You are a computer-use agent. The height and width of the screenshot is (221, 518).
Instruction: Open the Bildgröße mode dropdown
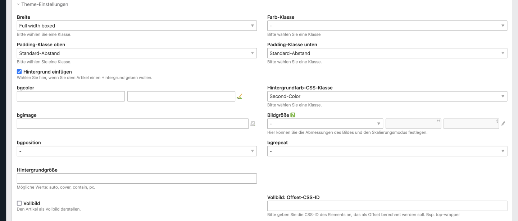click(x=325, y=124)
